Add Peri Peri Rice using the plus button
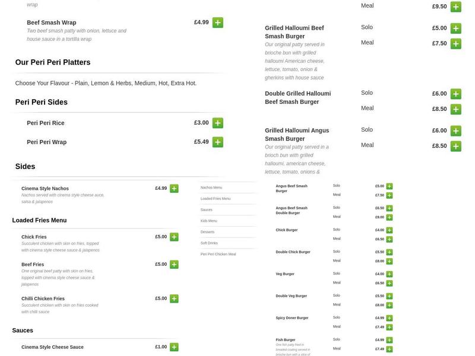The width and height of the screenshot is (475, 356). 217,122
